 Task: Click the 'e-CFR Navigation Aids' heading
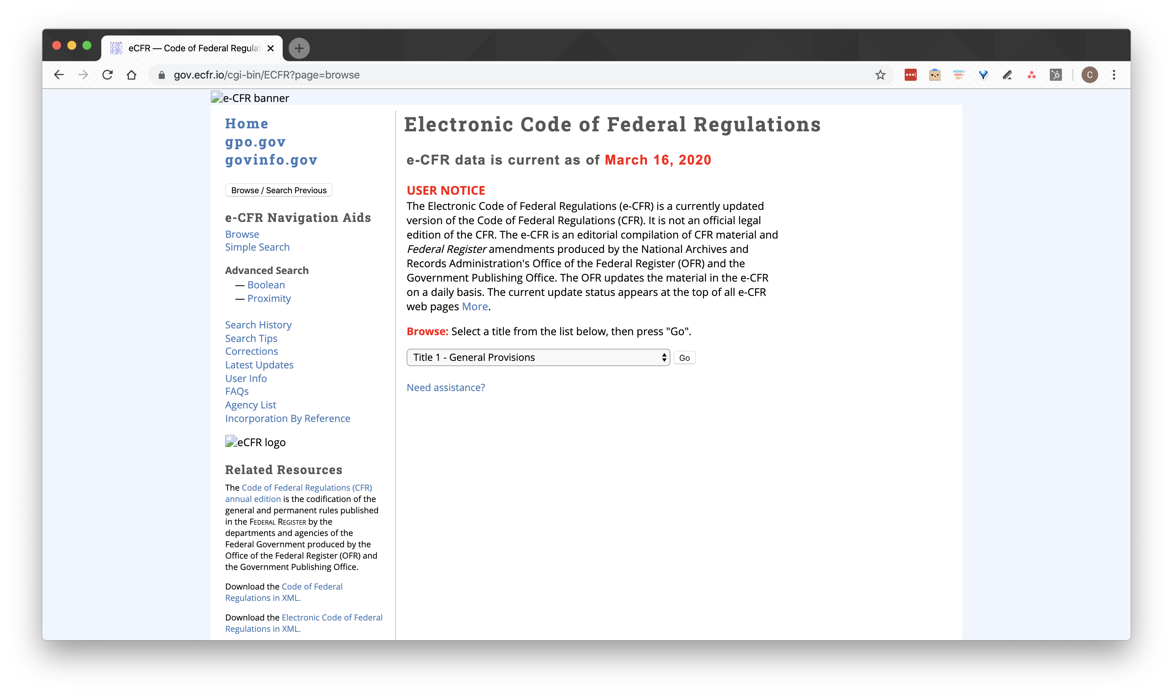(x=298, y=218)
